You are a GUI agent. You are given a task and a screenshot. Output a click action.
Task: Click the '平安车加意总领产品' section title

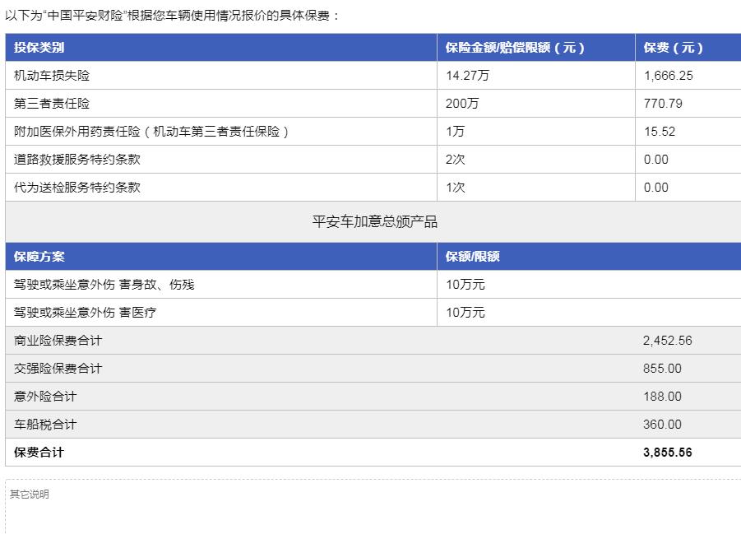pos(375,221)
